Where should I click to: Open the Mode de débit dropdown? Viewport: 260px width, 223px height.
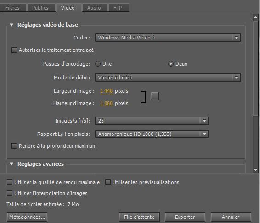tap(168, 78)
